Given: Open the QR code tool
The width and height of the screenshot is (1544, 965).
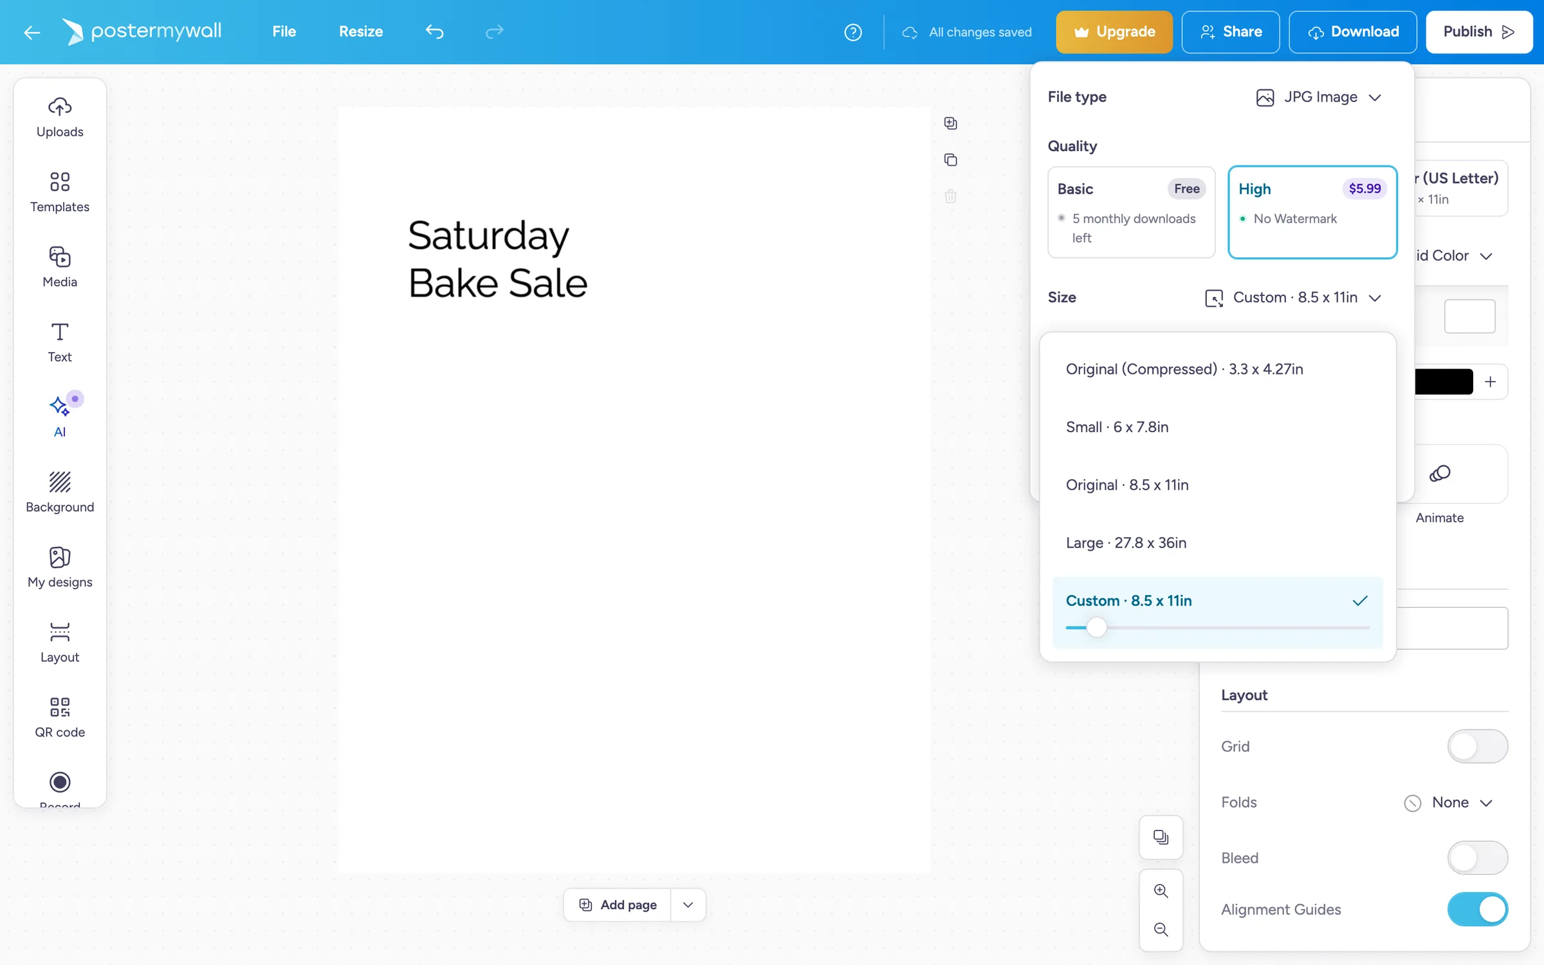Looking at the screenshot, I should [x=60, y=717].
